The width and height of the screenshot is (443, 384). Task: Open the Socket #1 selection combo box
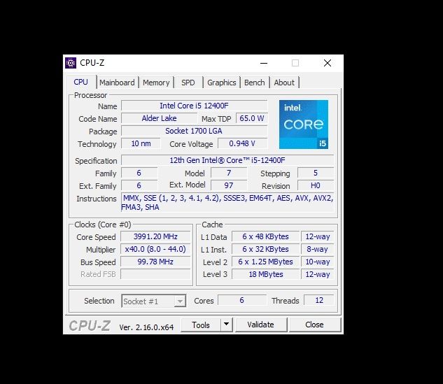[x=153, y=301]
